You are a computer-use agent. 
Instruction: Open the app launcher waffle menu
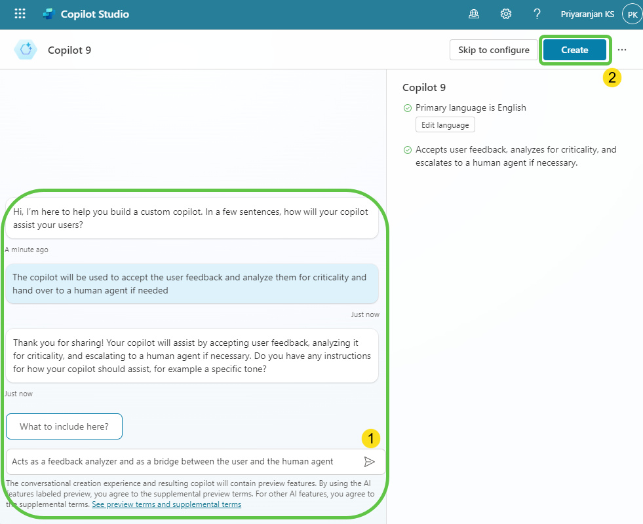[20, 14]
